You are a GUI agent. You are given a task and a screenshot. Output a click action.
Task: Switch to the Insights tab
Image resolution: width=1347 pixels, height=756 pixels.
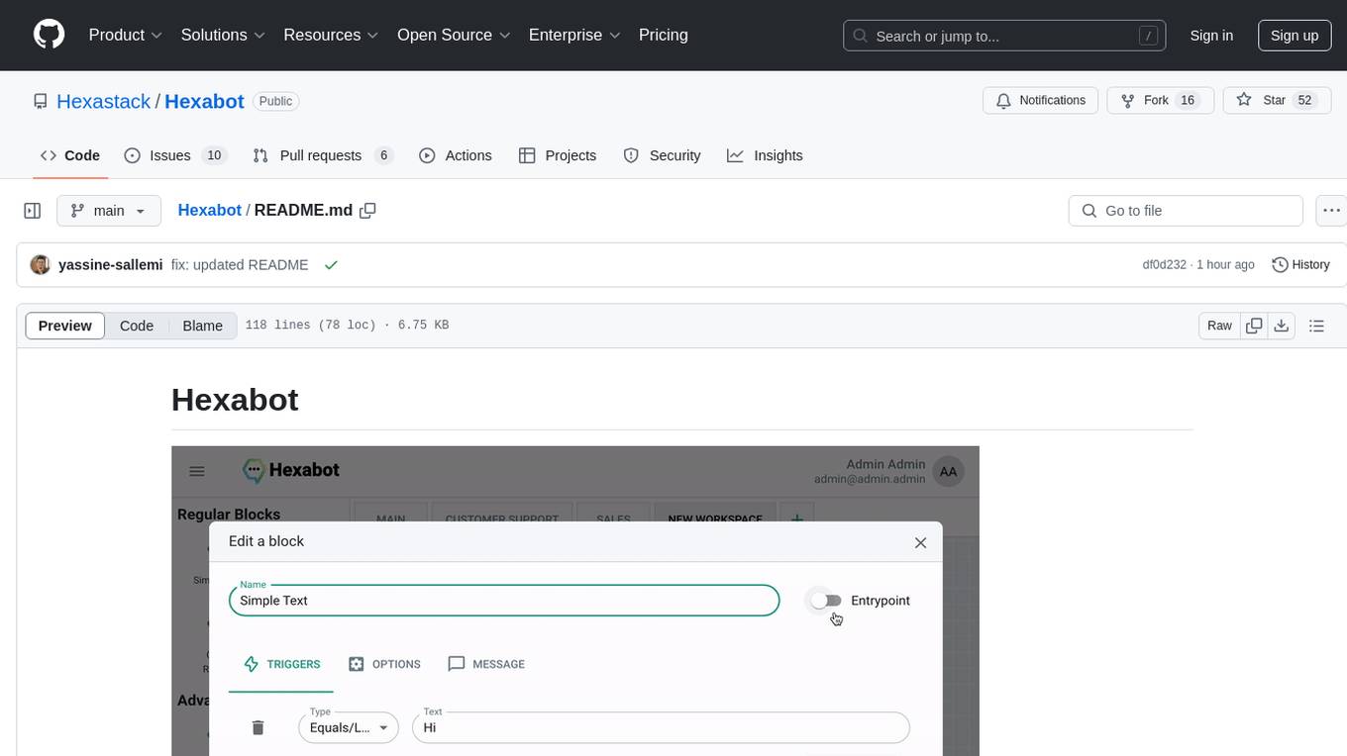coord(765,155)
